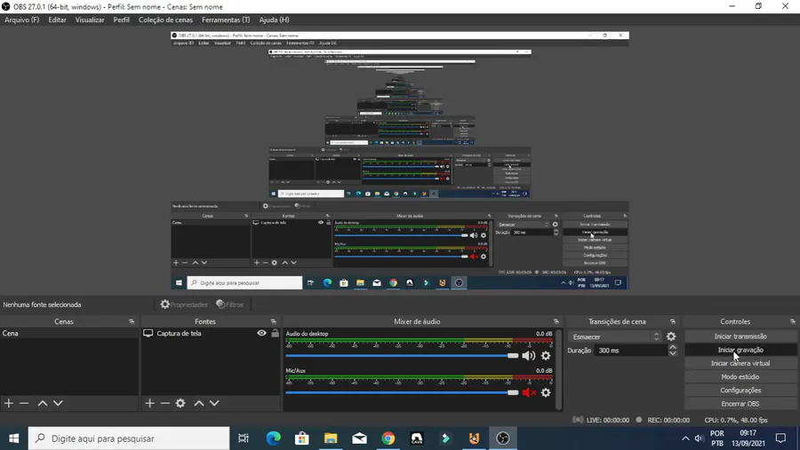Click Mixer de áudio vertical scrollbar
The image size is (800, 450).
(x=559, y=369)
